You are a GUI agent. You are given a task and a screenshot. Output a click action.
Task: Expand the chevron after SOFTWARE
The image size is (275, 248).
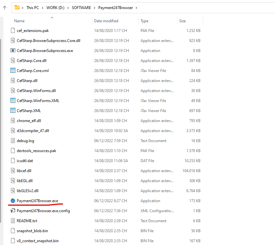(x=94, y=8)
